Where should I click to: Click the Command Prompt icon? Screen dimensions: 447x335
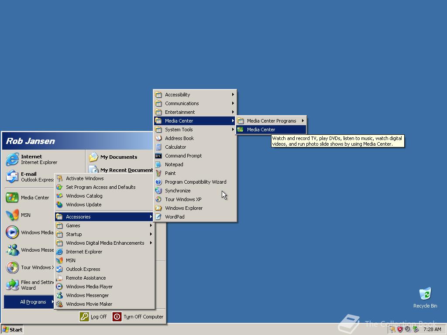[x=158, y=156]
